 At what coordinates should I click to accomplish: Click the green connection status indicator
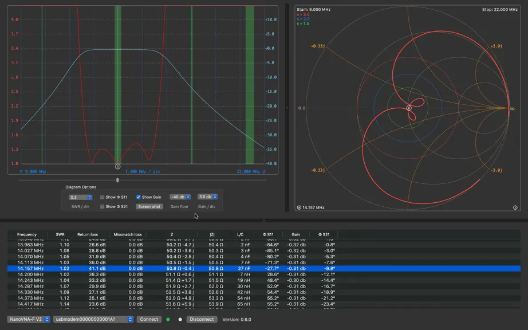[168, 319]
